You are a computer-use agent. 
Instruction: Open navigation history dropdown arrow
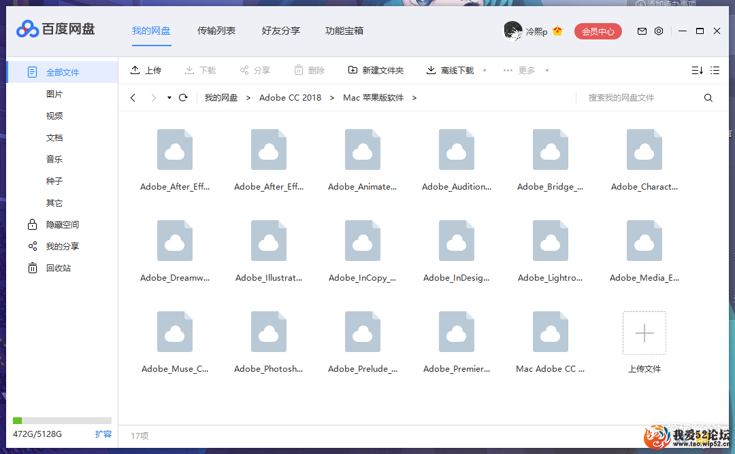(169, 98)
